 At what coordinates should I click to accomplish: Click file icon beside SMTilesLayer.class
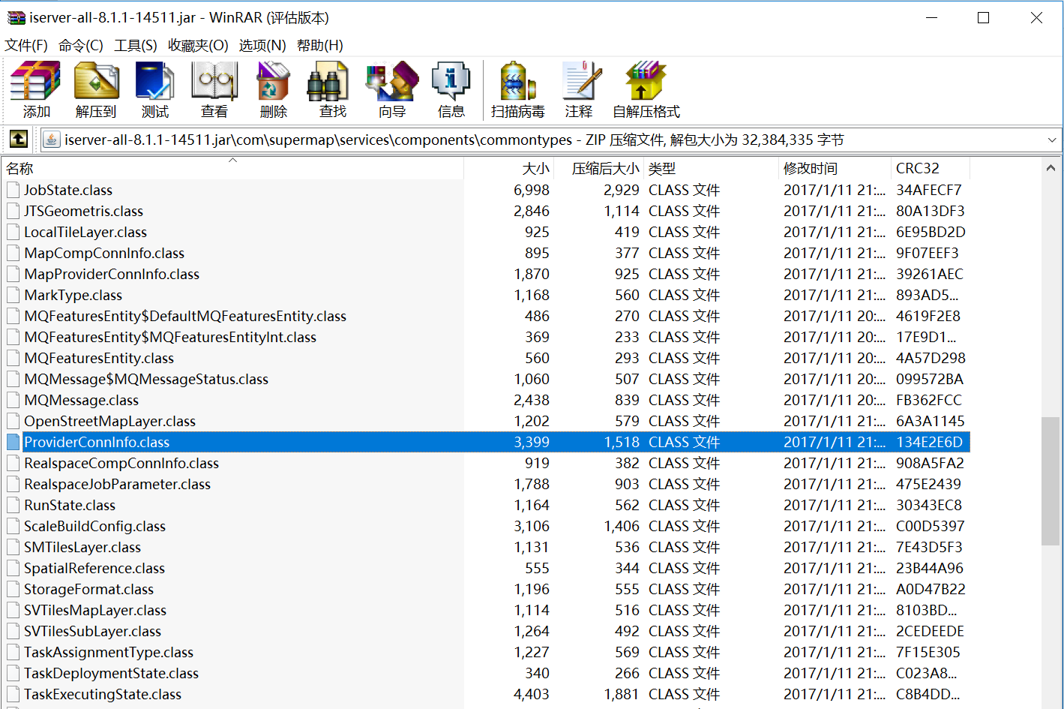13,547
